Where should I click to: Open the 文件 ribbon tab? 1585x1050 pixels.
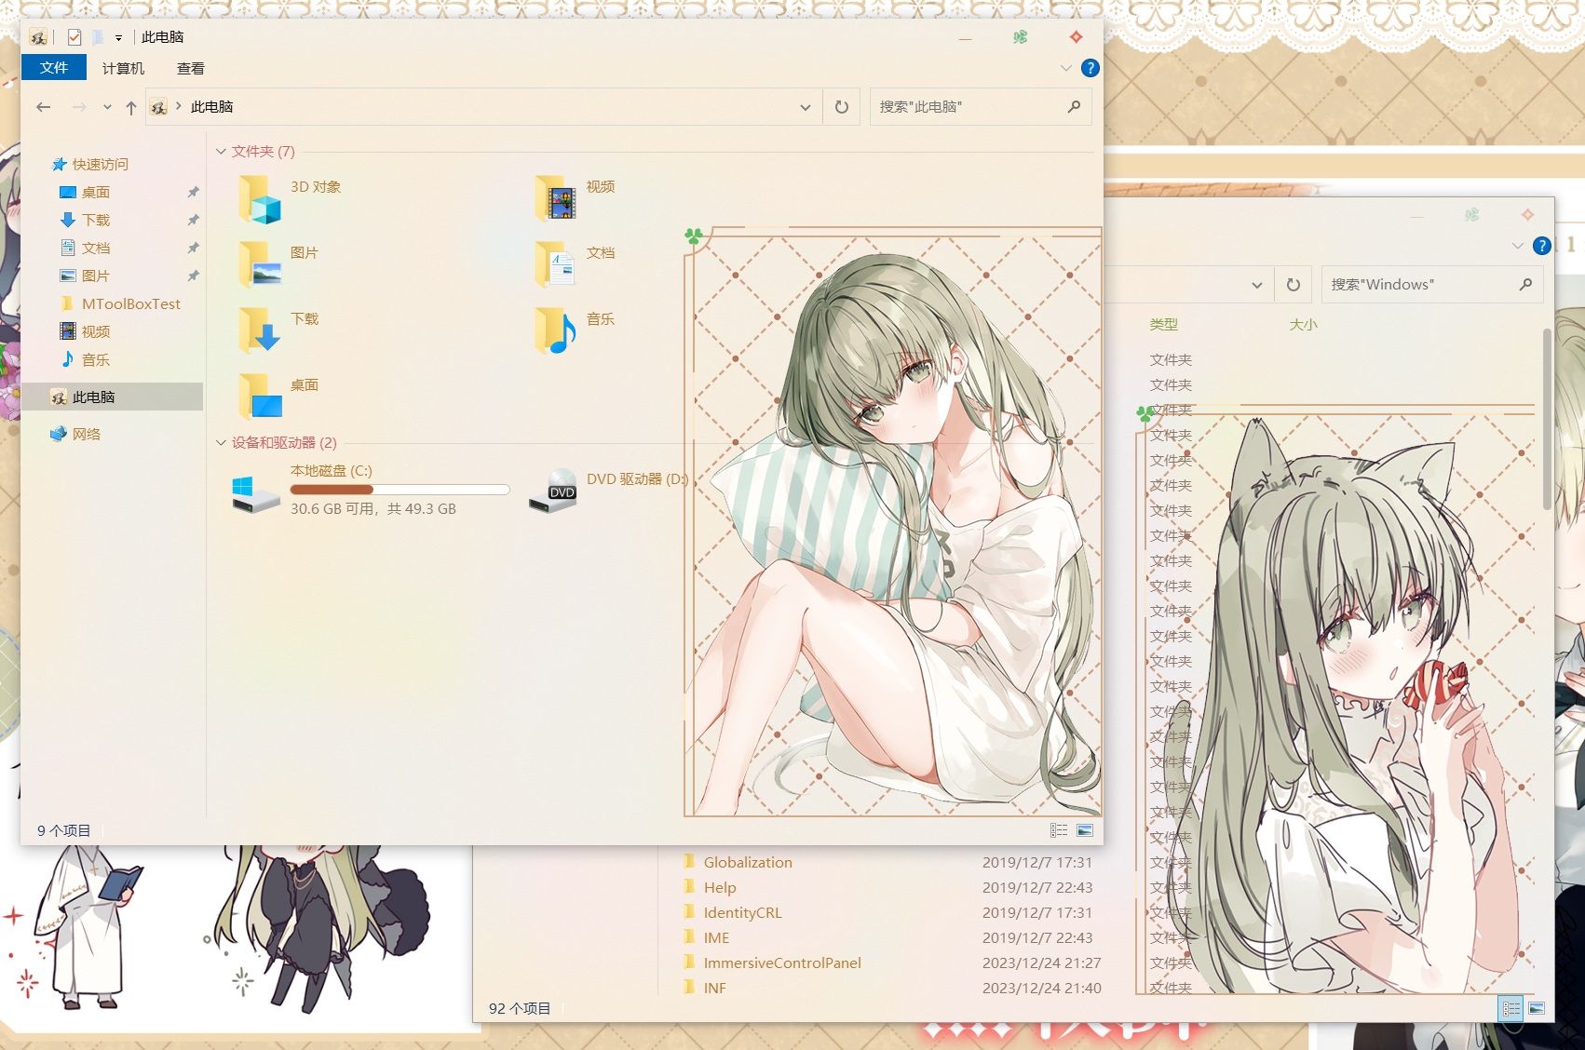tap(54, 67)
